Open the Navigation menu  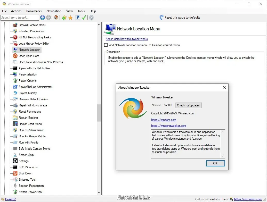pos(54,11)
